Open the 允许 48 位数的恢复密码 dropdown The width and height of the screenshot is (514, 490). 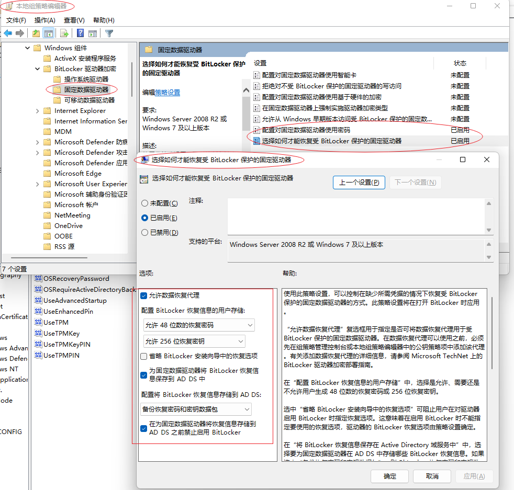pos(199,325)
